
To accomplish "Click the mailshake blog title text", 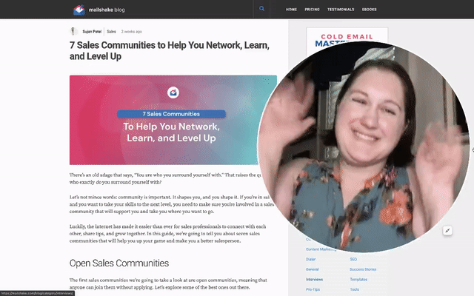I will [107, 10].
